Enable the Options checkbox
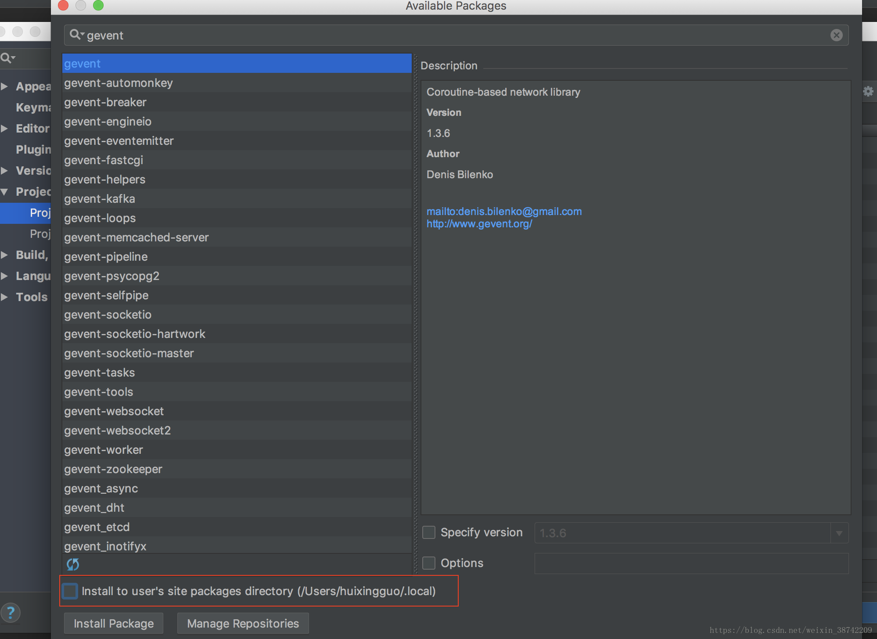Image resolution: width=877 pixels, height=639 pixels. [428, 563]
